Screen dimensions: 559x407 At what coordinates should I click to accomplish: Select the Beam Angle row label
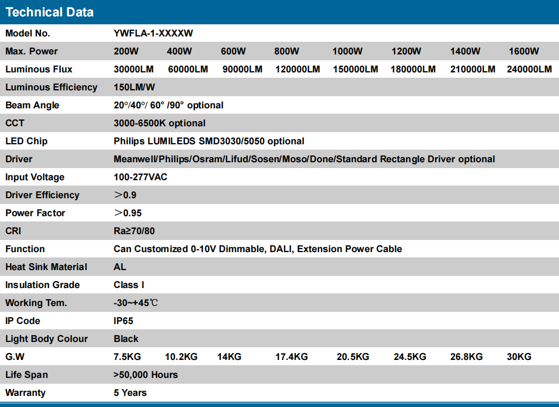[32, 105]
